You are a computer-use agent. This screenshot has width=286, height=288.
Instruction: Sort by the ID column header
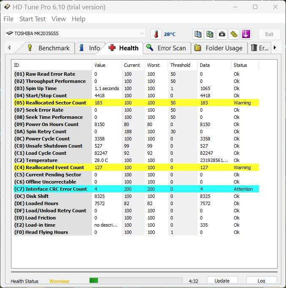52,65
